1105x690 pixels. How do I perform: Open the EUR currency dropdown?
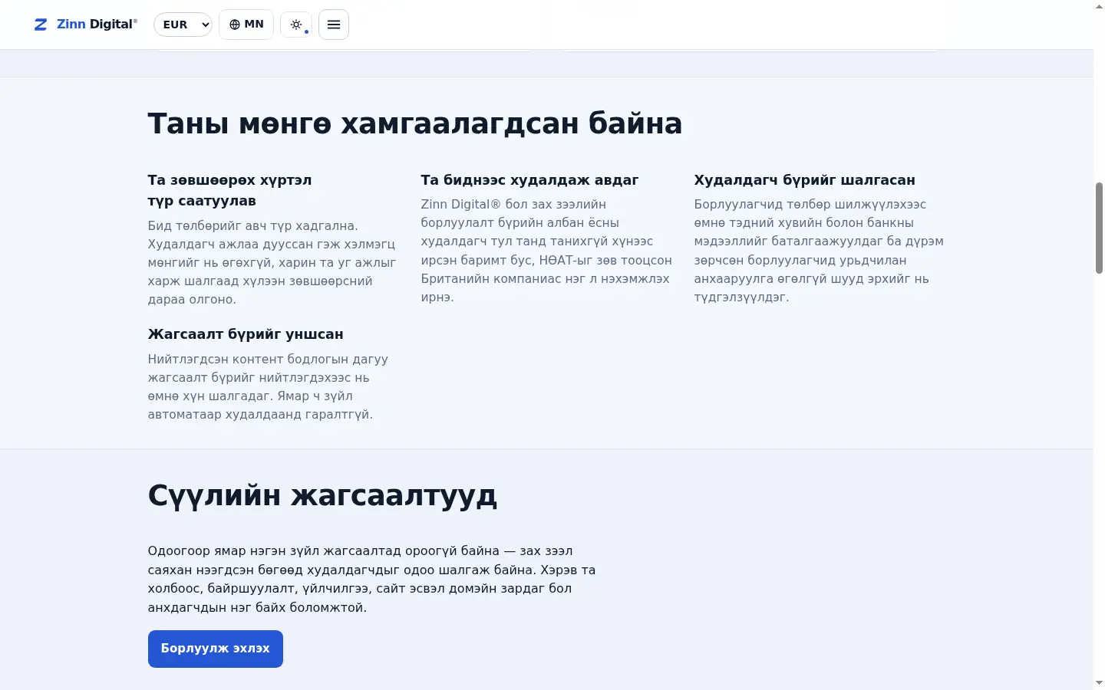(x=183, y=25)
